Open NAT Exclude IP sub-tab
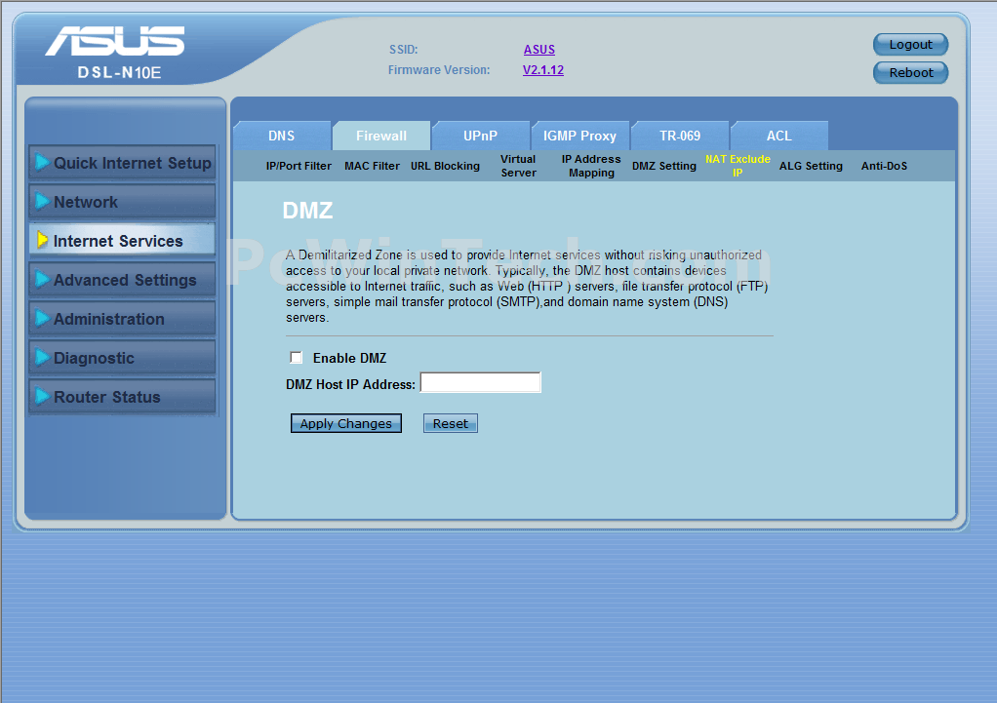Screen dimensions: 997x703 pyautogui.click(x=738, y=166)
